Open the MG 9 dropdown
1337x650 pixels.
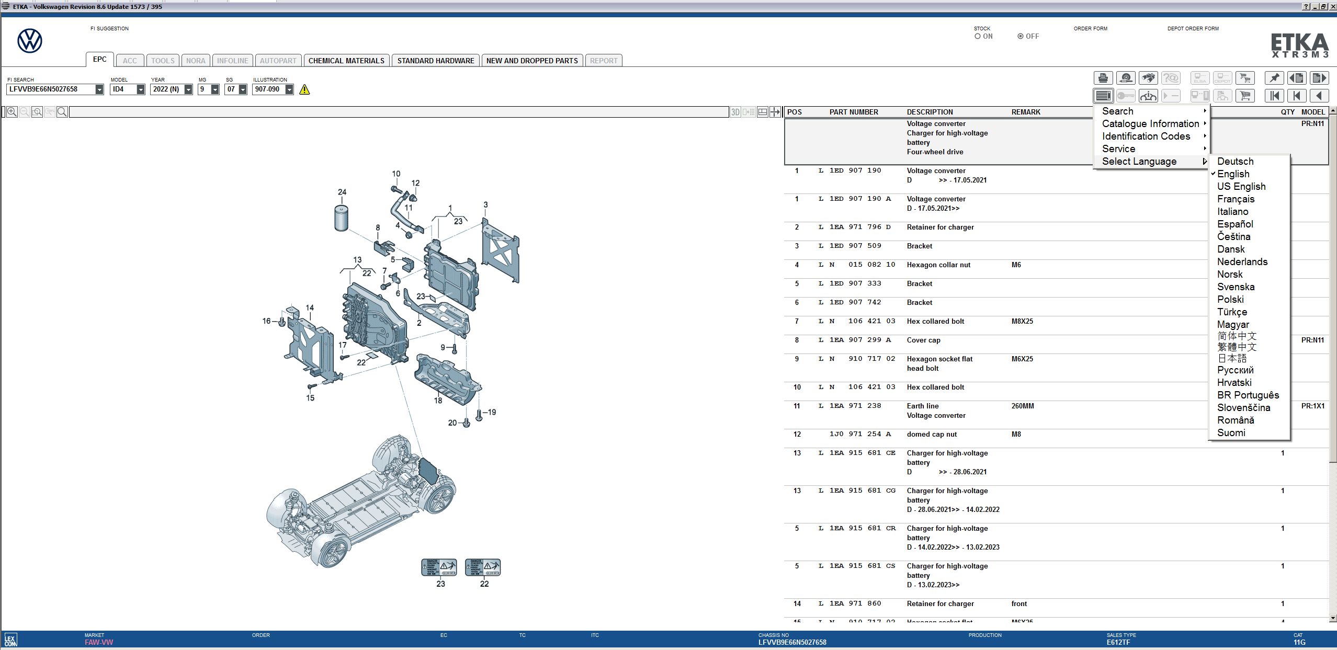[x=215, y=89]
